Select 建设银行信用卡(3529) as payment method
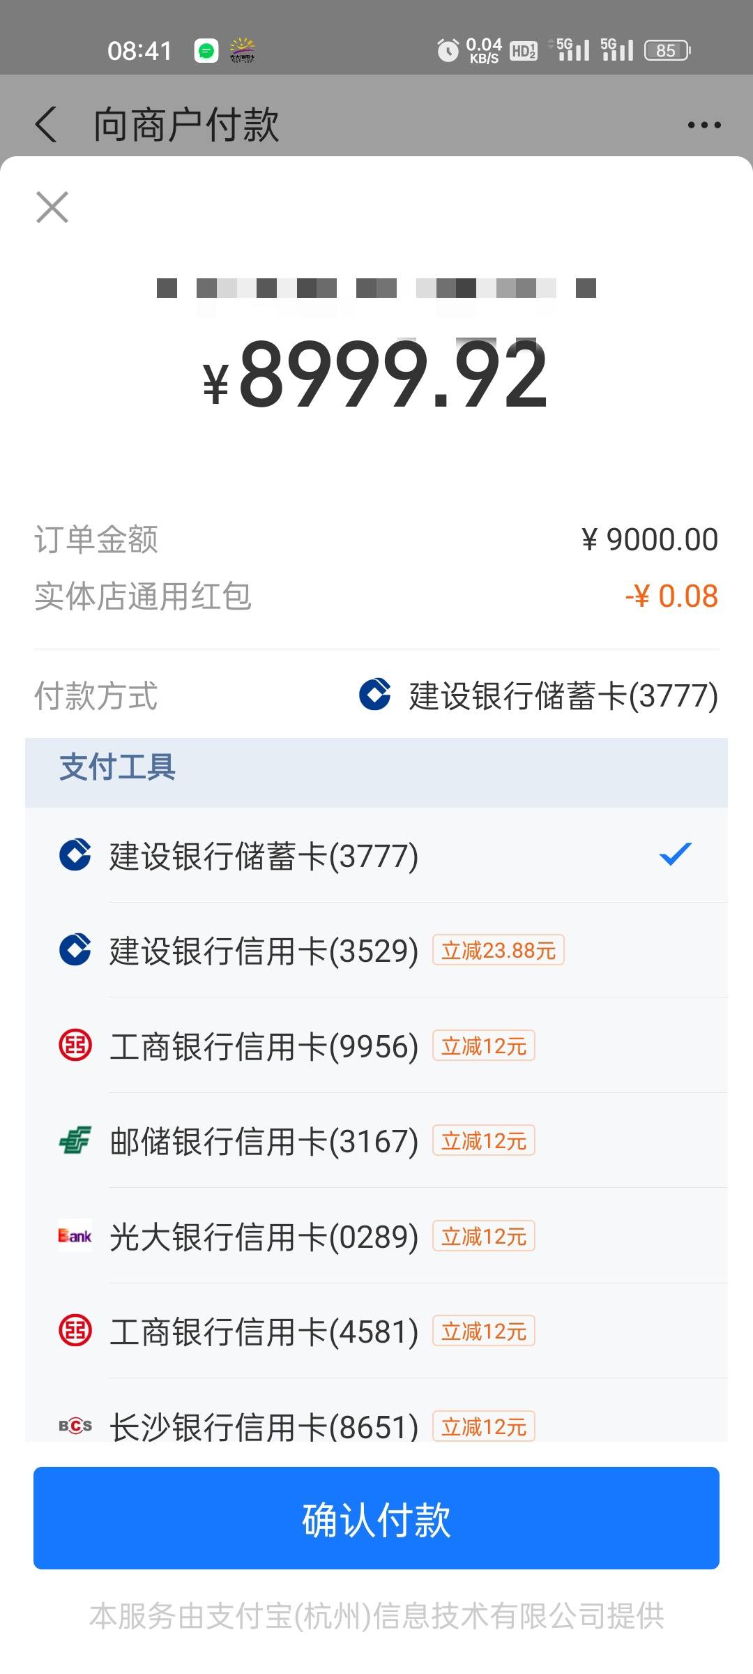Viewport: 753px width, 1674px height. pyautogui.click(x=376, y=950)
